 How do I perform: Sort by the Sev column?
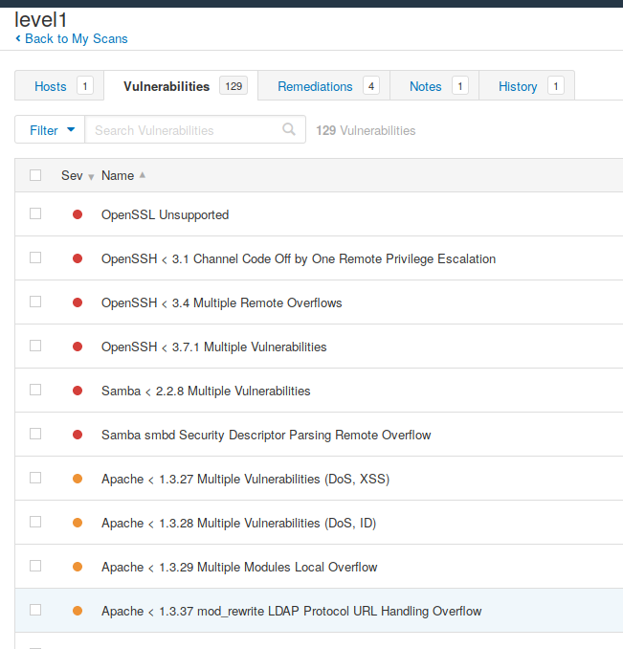coord(78,175)
